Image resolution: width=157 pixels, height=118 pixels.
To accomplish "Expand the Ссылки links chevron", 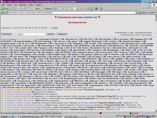I will click(x=156, y=12).
